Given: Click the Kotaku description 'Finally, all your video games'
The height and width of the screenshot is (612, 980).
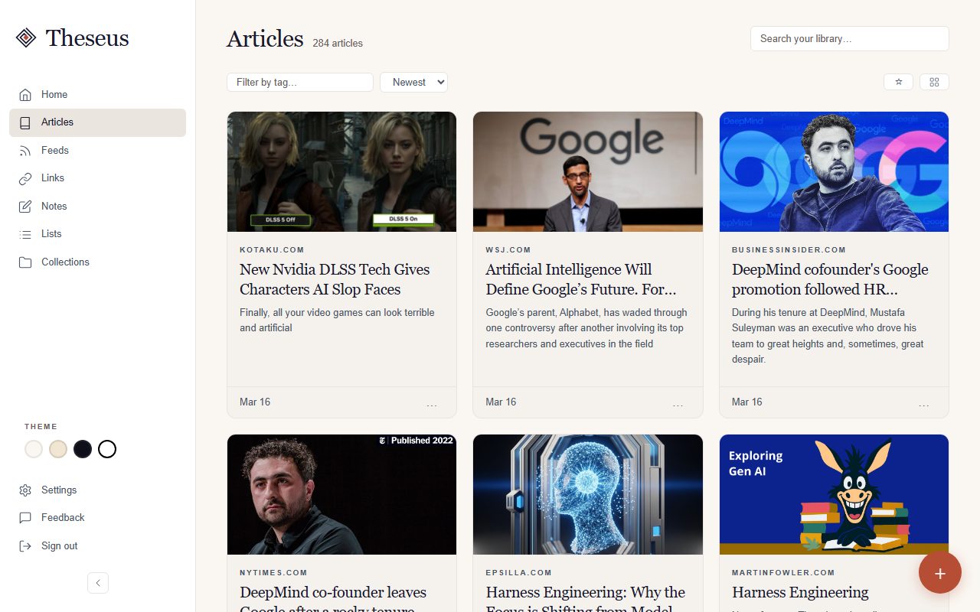Looking at the screenshot, I should (x=337, y=321).
